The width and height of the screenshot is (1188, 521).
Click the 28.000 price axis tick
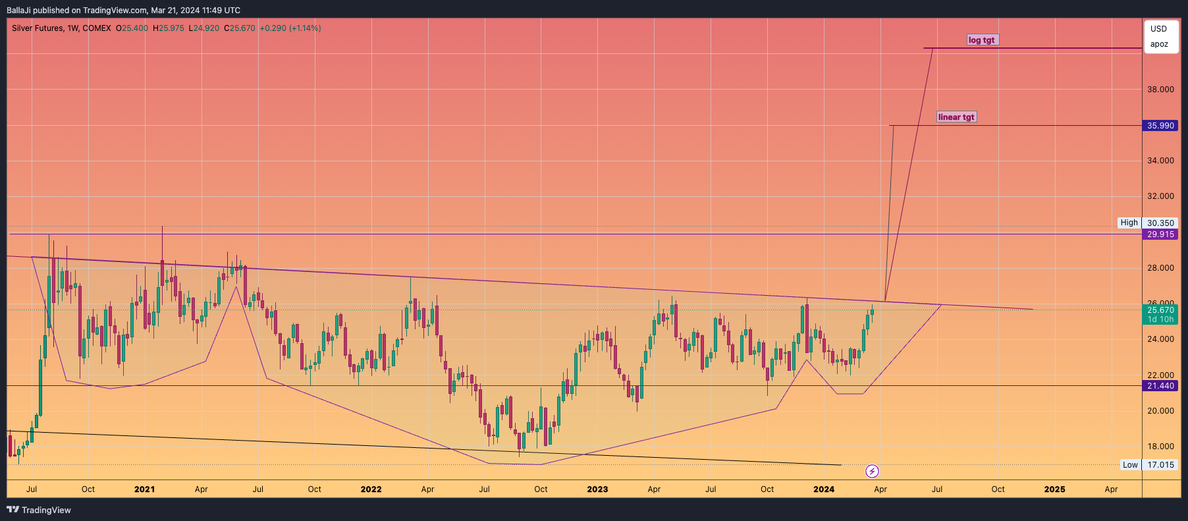1160,268
